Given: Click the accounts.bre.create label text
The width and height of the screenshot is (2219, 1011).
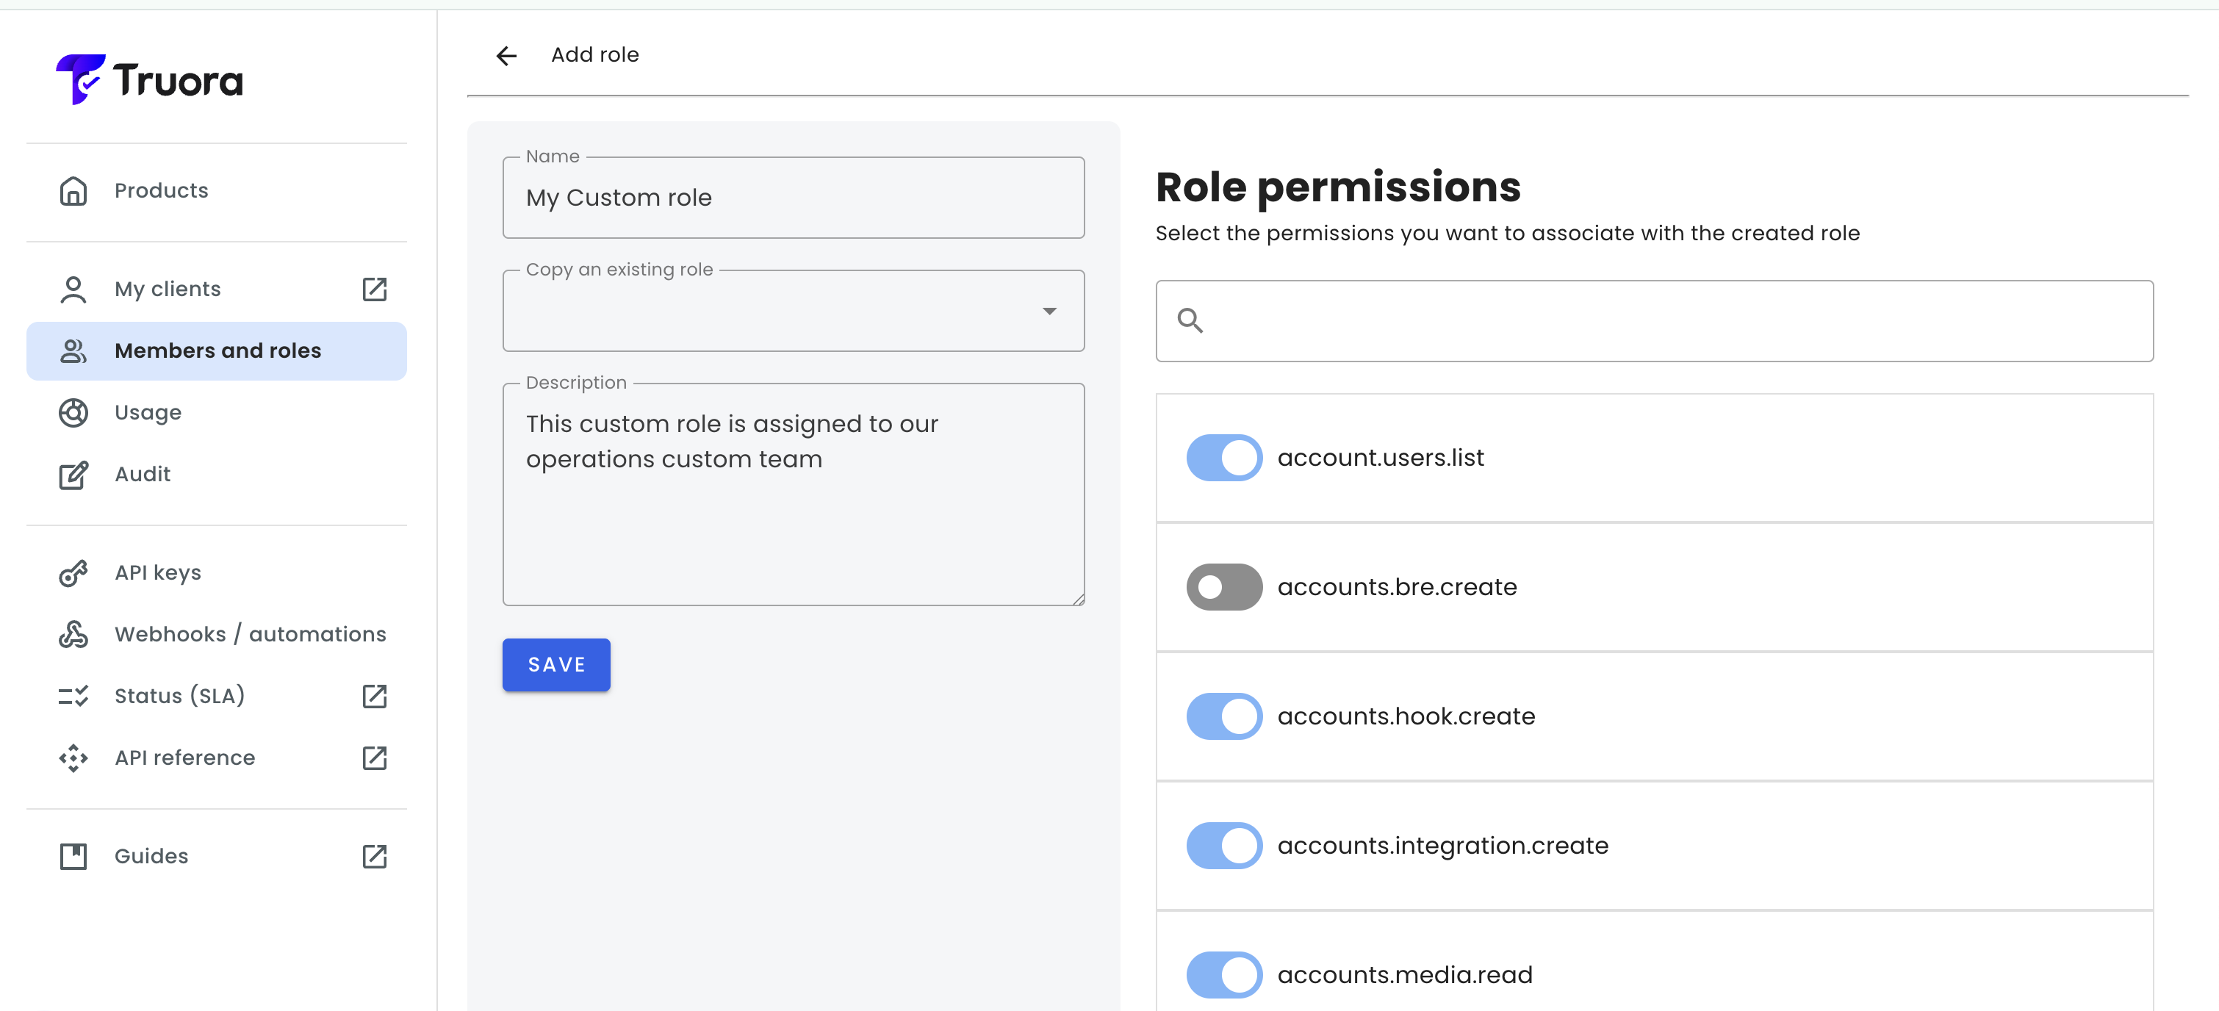Looking at the screenshot, I should pyautogui.click(x=1396, y=587).
